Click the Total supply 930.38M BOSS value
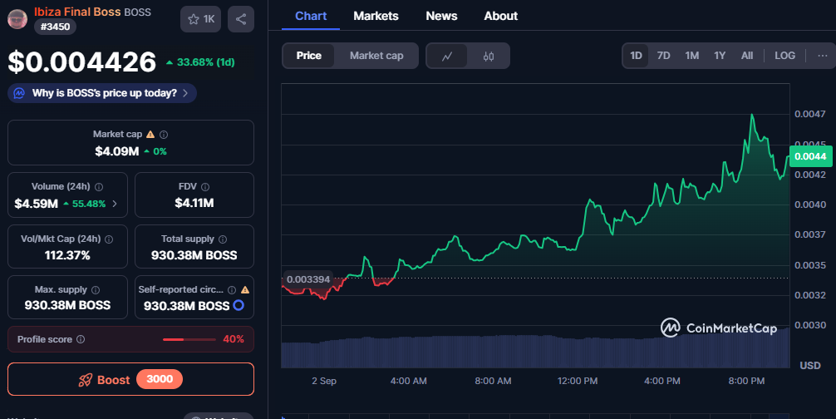The width and height of the screenshot is (836, 419). (x=194, y=255)
